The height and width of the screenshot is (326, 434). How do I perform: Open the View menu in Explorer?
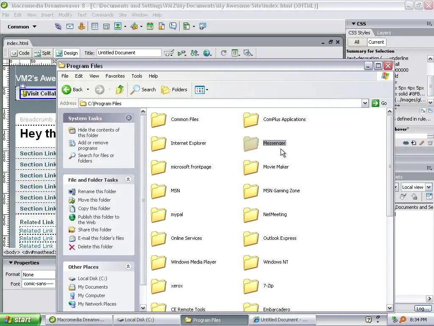click(94, 76)
